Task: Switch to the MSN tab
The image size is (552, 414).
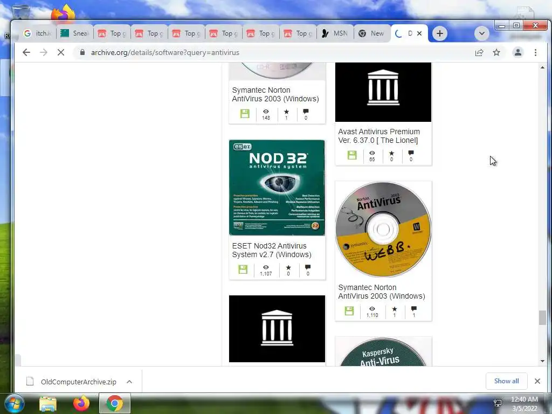Action: click(335, 33)
